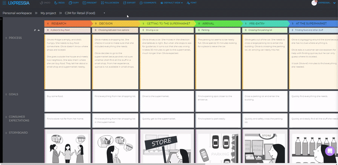Click 'Choosing between two options' substage
The width and height of the screenshot is (338, 165).
pos(115,30)
